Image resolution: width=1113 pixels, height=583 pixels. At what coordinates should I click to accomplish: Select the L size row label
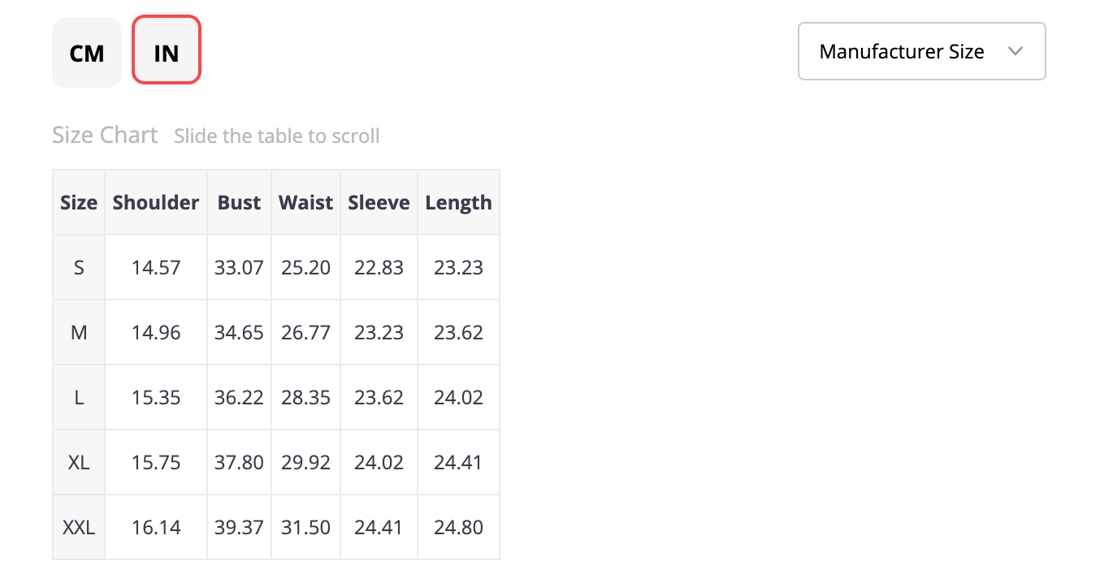coord(79,398)
